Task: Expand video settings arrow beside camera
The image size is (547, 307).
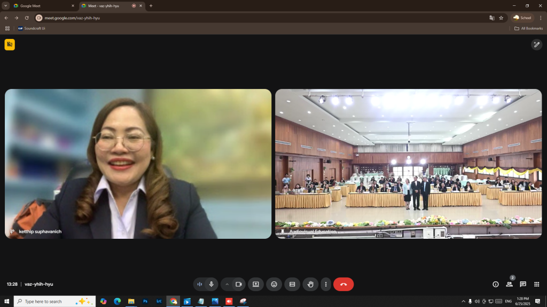Action: pos(227,284)
